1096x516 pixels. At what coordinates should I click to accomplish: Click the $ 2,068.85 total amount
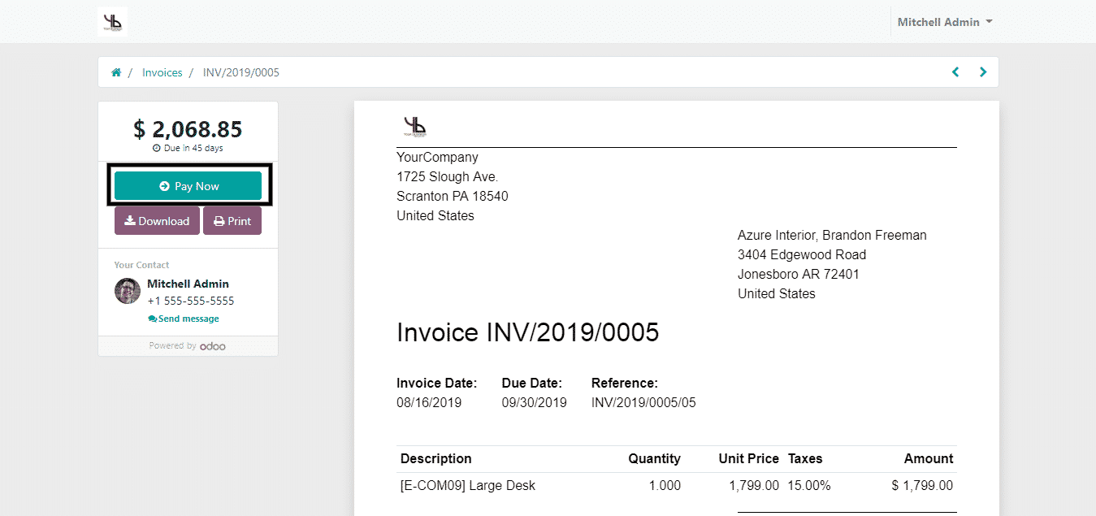click(188, 129)
